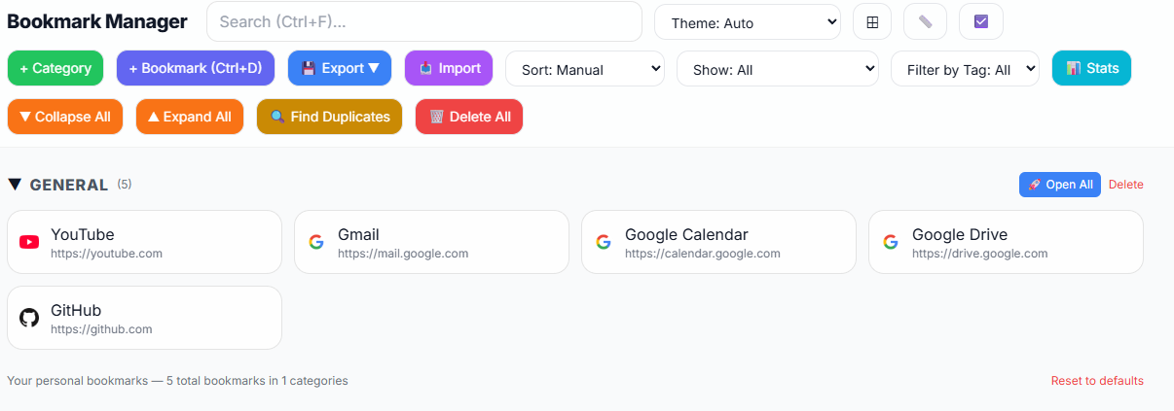Click the grid view icon button
Image resolution: width=1174 pixels, height=411 pixels.
pos(872,22)
